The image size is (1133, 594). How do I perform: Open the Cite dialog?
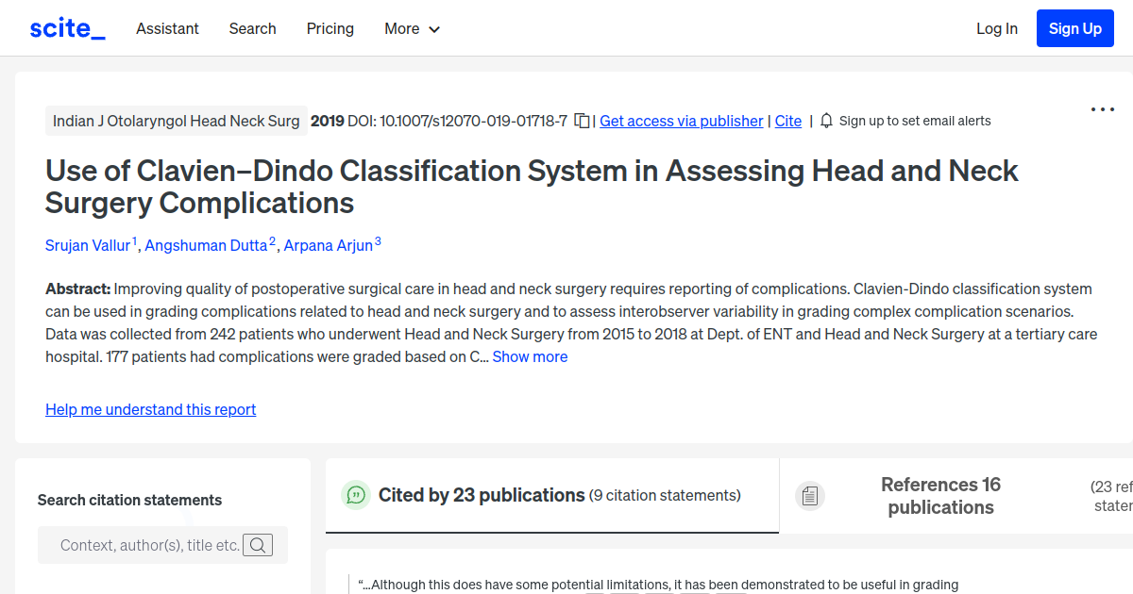pos(788,121)
